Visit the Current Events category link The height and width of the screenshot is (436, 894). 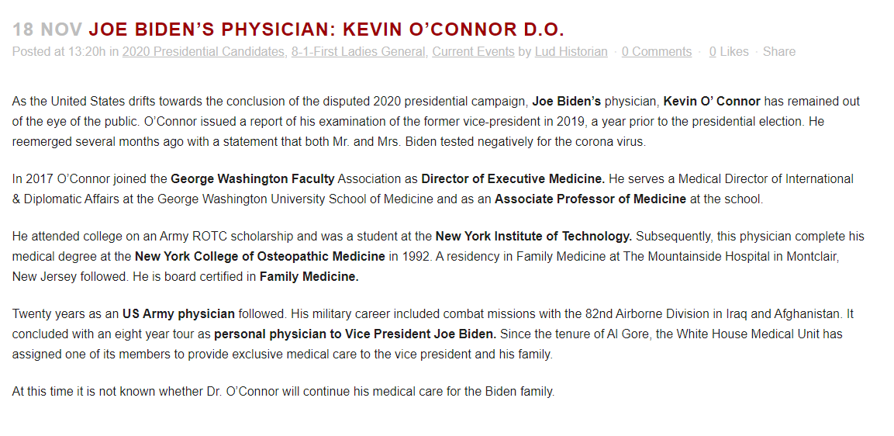click(473, 52)
